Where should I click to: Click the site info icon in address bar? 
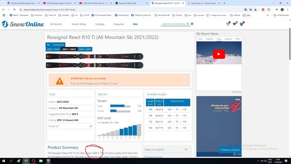pyautogui.click(x=21, y=10)
